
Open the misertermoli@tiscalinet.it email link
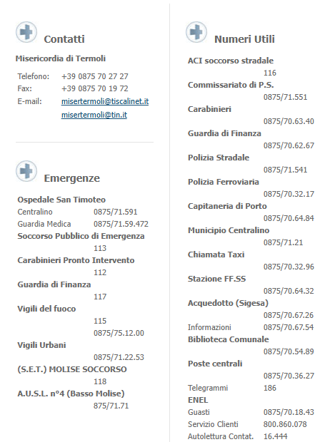(x=105, y=101)
